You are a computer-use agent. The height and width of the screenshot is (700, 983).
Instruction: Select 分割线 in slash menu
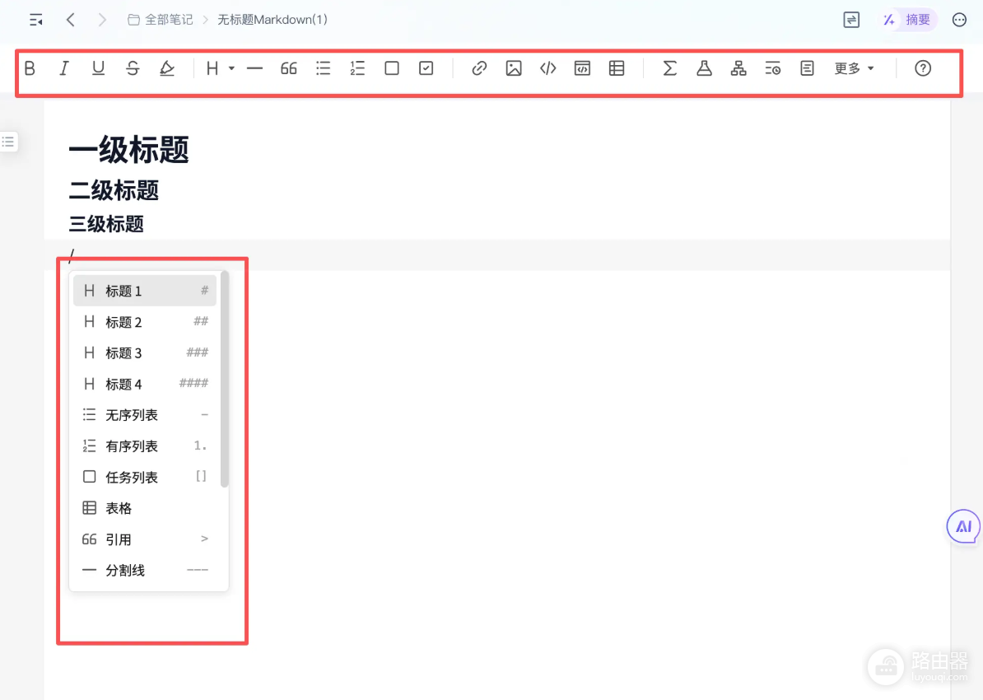pos(145,570)
